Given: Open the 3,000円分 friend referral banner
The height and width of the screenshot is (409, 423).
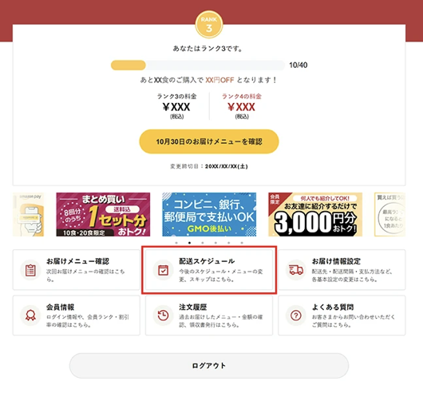Looking at the screenshot, I should click(315, 214).
